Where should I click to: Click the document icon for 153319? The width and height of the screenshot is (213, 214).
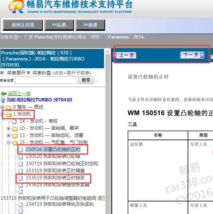[21, 171]
